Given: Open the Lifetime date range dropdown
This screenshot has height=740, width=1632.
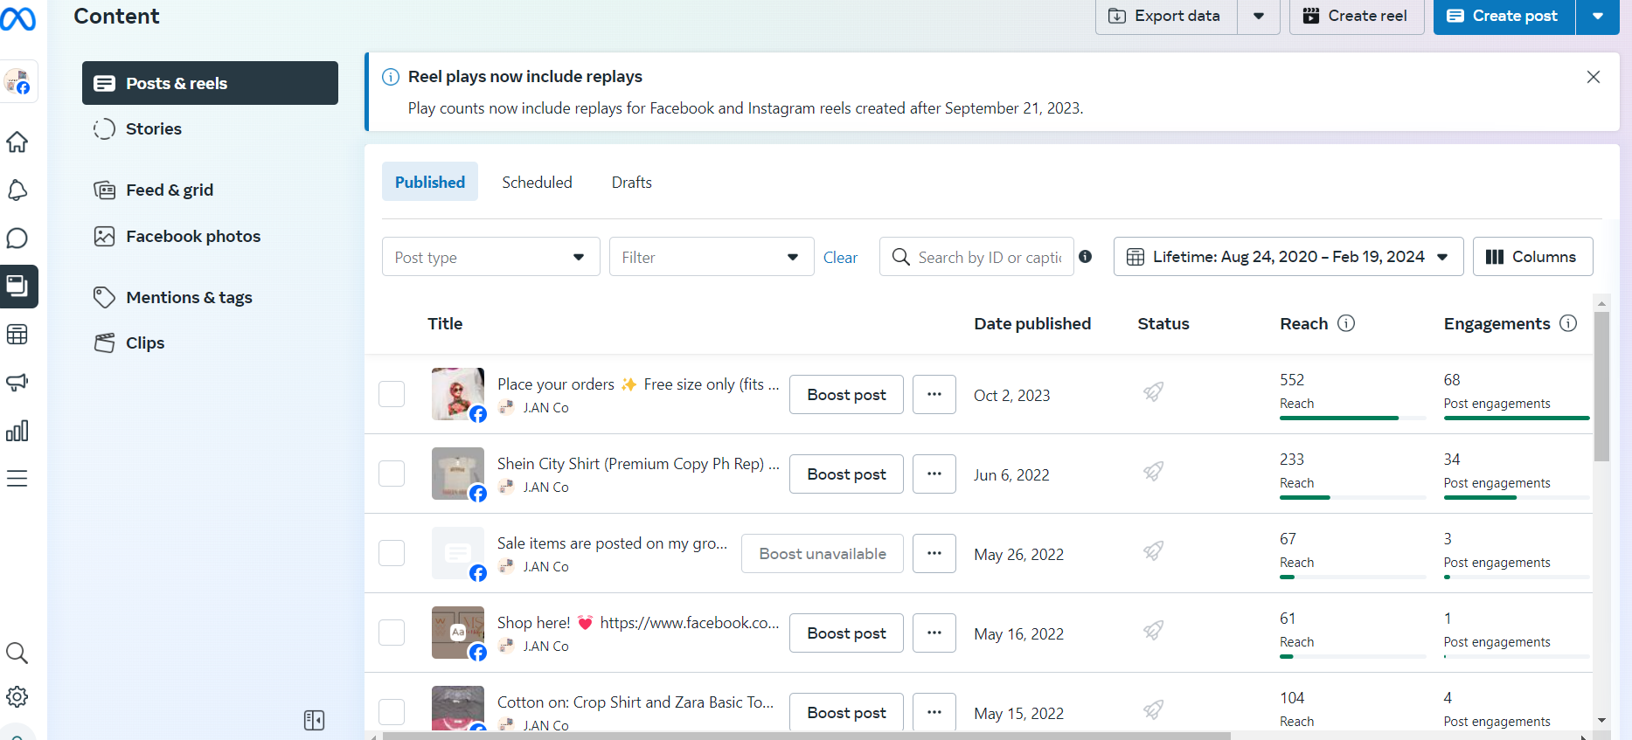Looking at the screenshot, I should click(1288, 257).
